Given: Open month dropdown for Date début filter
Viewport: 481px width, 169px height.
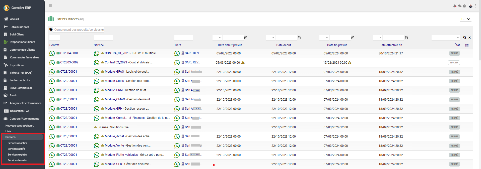Looking at the screenshot, I should pyautogui.click(x=270, y=38).
